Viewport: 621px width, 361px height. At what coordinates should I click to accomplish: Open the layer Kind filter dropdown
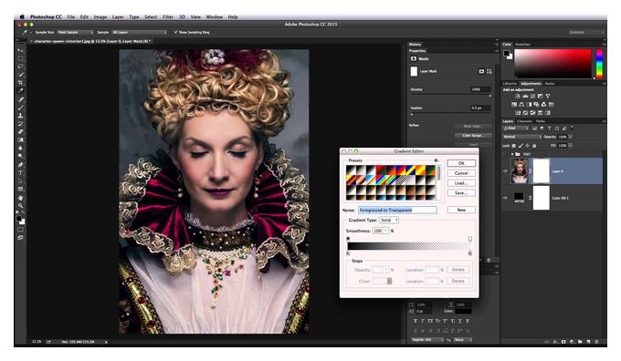(x=516, y=129)
